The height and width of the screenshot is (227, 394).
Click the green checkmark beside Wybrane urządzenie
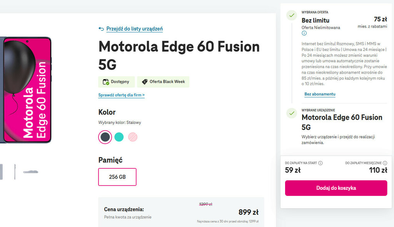tap(292, 113)
